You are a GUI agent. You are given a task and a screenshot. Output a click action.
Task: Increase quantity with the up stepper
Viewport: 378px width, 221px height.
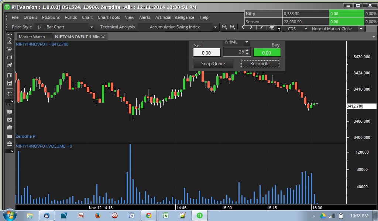247,50
